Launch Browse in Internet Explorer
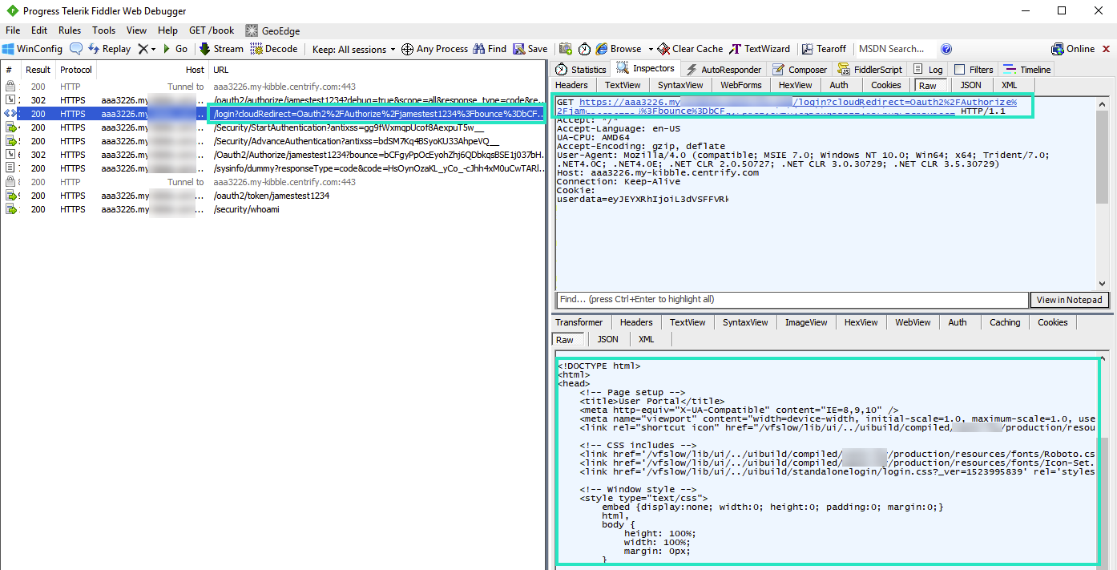 (x=619, y=49)
